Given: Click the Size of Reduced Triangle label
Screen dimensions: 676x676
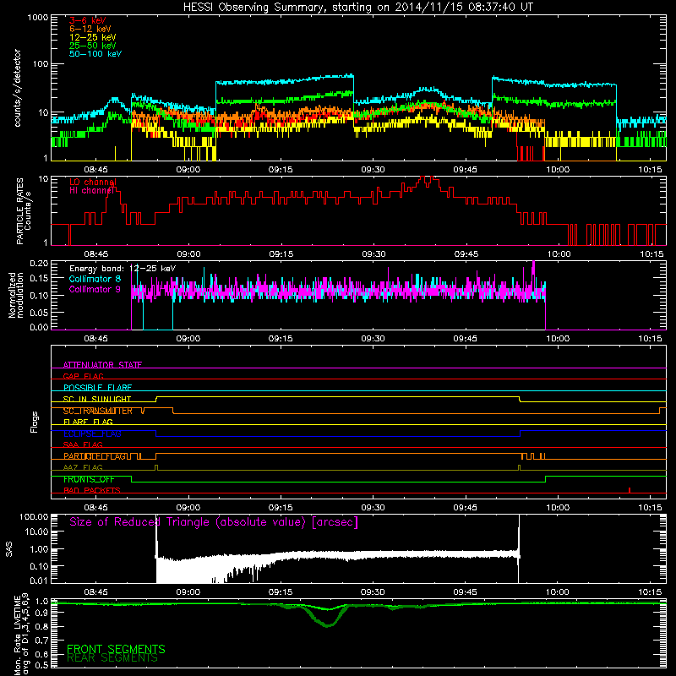Looking at the screenshot, I should click(214, 522).
